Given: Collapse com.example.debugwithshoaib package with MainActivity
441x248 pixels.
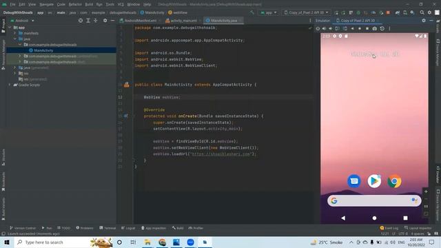Looking at the screenshot, I should pyautogui.click(x=20, y=44).
